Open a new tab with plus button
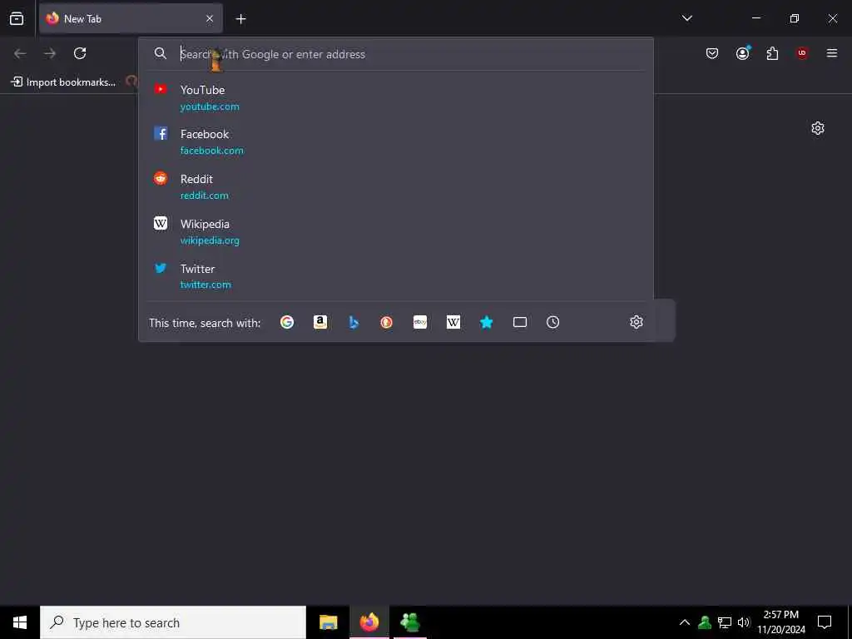 point(240,19)
